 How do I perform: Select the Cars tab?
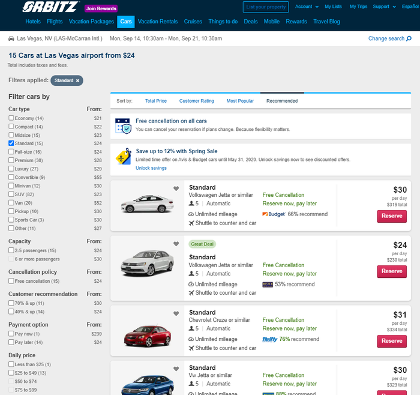126,22
